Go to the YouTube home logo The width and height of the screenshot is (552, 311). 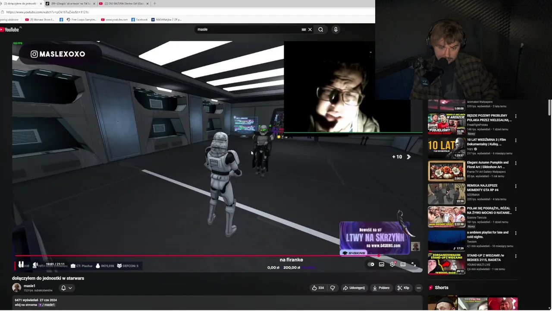coord(9,29)
